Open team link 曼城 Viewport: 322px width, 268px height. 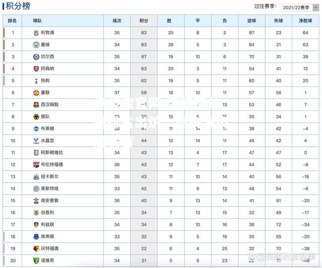45,45
